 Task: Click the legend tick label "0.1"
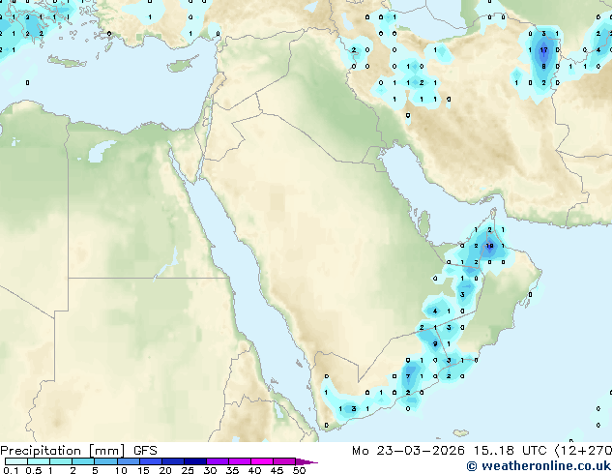11,470
